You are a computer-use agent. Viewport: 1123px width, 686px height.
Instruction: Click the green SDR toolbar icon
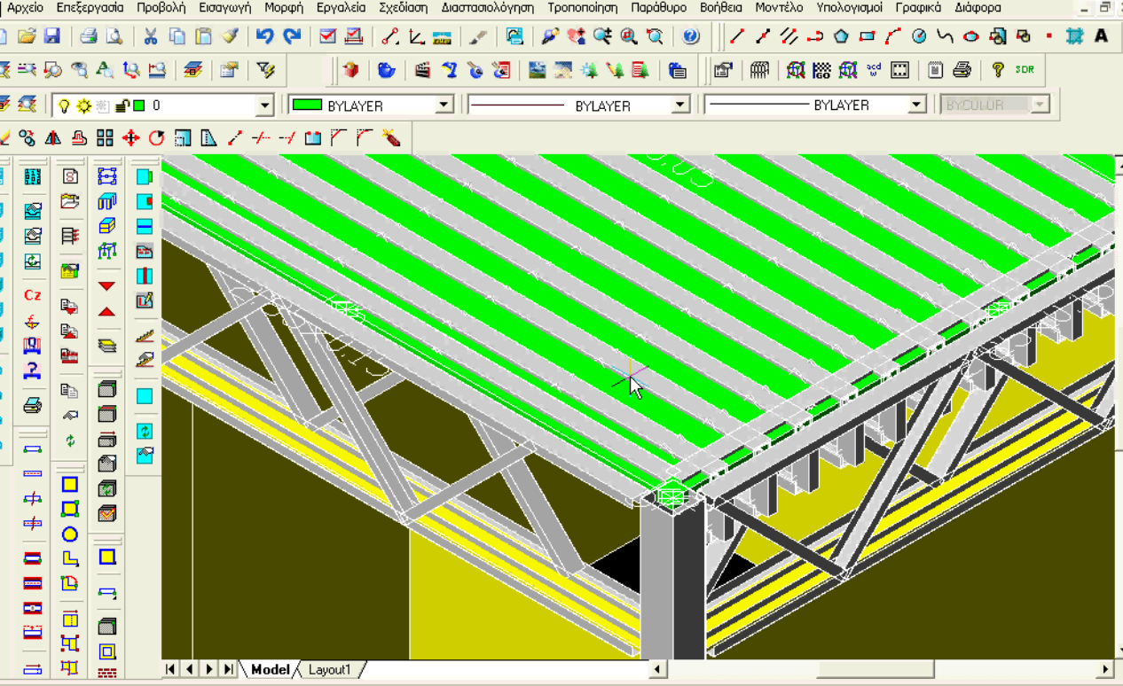pos(1025,70)
